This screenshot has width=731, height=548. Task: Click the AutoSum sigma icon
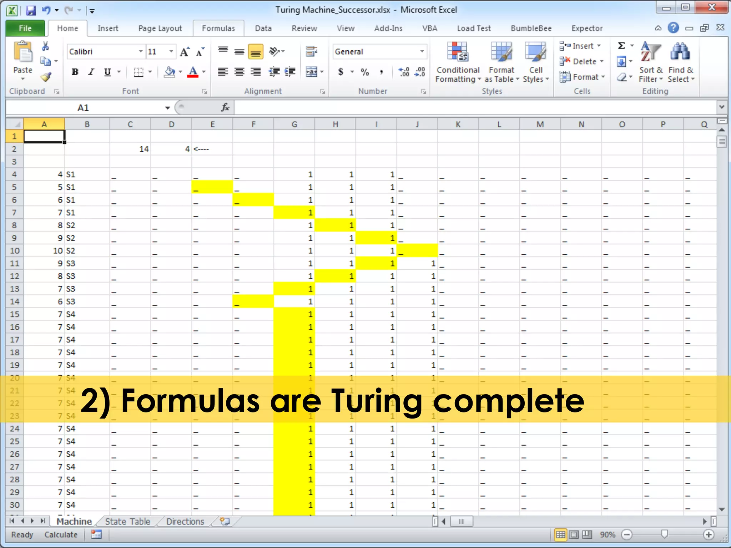pyautogui.click(x=621, y=46)
